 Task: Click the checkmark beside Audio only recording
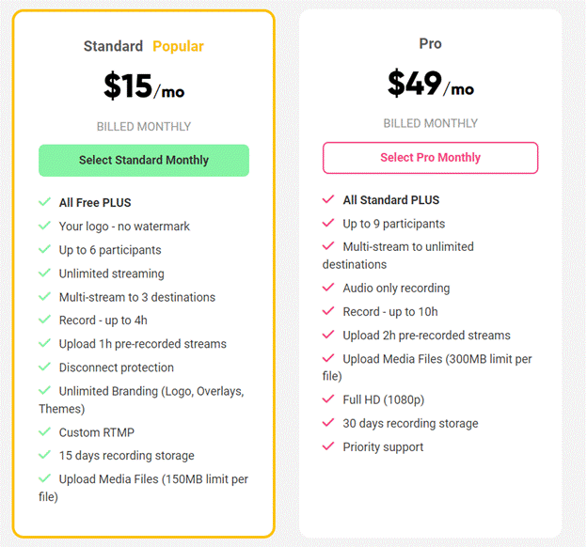[328, 288]
